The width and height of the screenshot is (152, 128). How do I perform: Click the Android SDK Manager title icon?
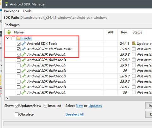click(7, 4)
